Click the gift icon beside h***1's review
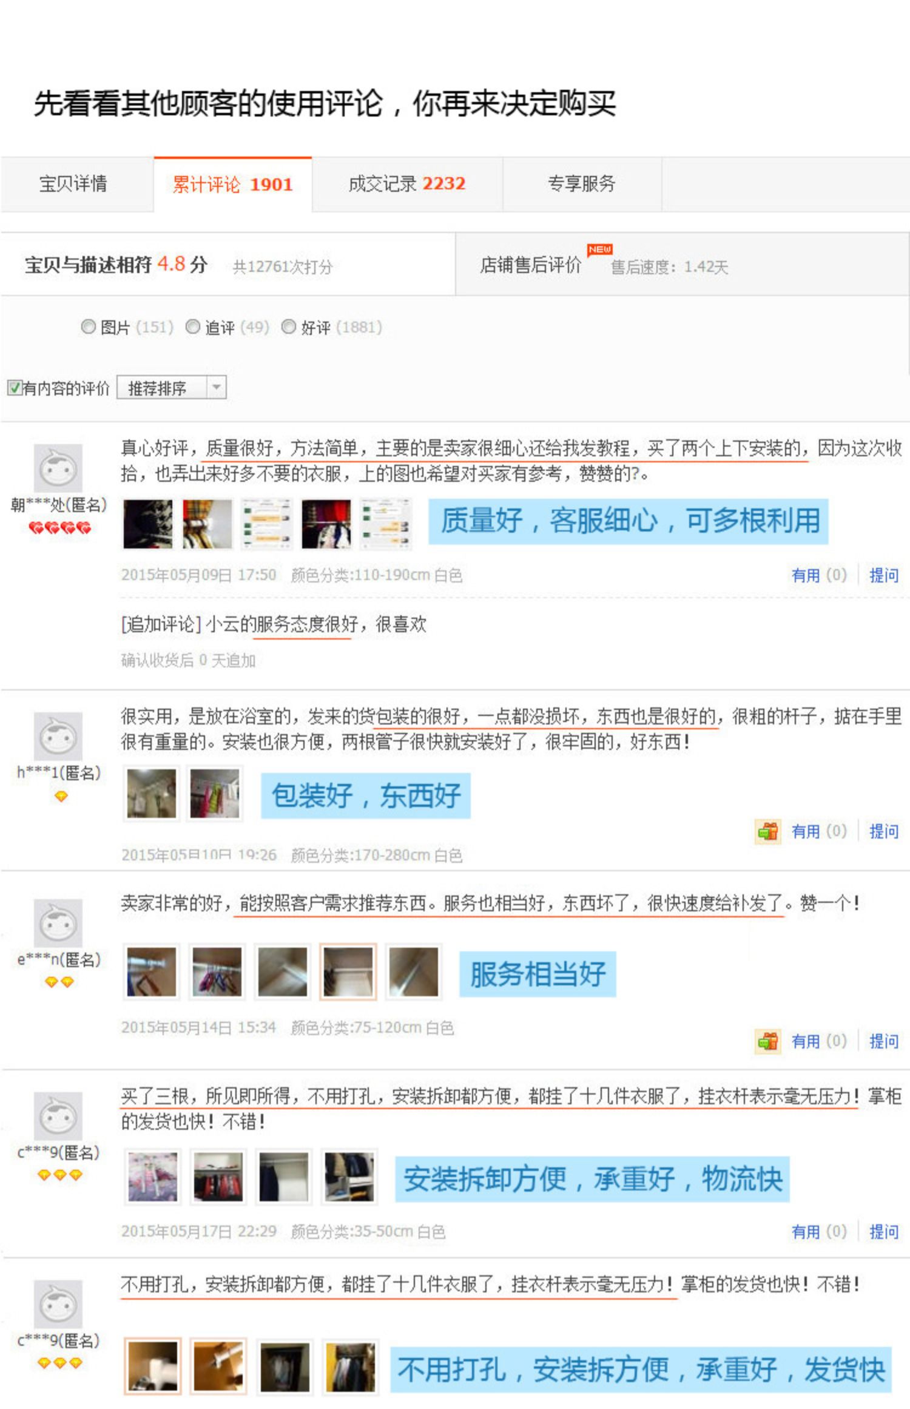The image size is (910, 1409). click(x=767, y=831)
